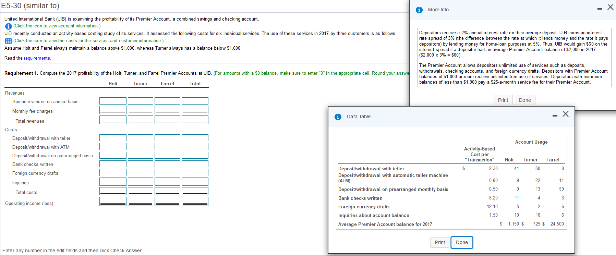This screenshot has height=256, width=616.
Task: Click Done in the More Info popup
Action: click(525, 100)
